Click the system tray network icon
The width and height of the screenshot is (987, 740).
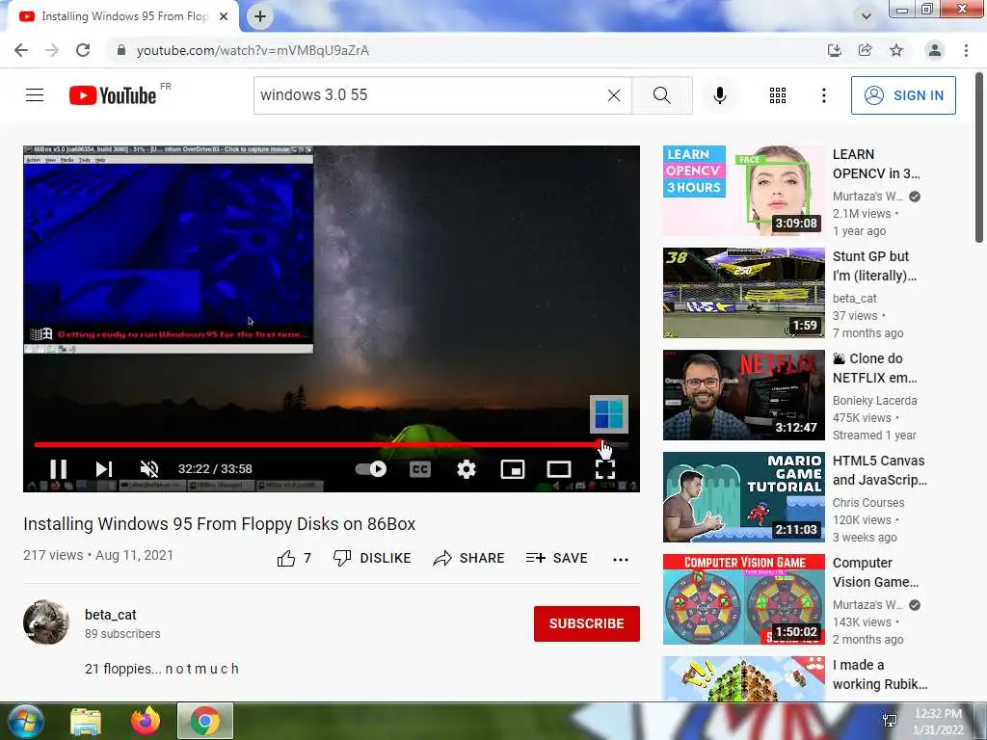[x=890, y=721]
